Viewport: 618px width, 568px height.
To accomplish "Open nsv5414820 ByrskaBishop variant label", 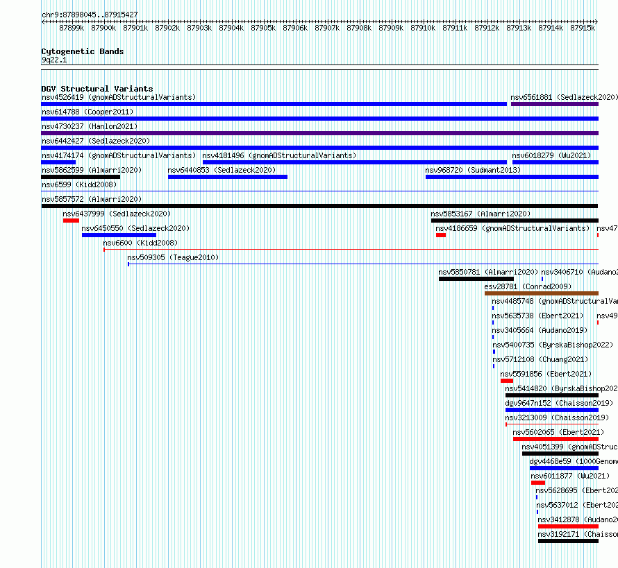I will click(561, 388).
